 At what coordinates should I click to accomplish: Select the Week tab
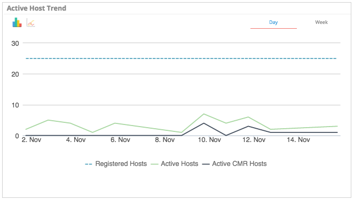click(321, 22)
